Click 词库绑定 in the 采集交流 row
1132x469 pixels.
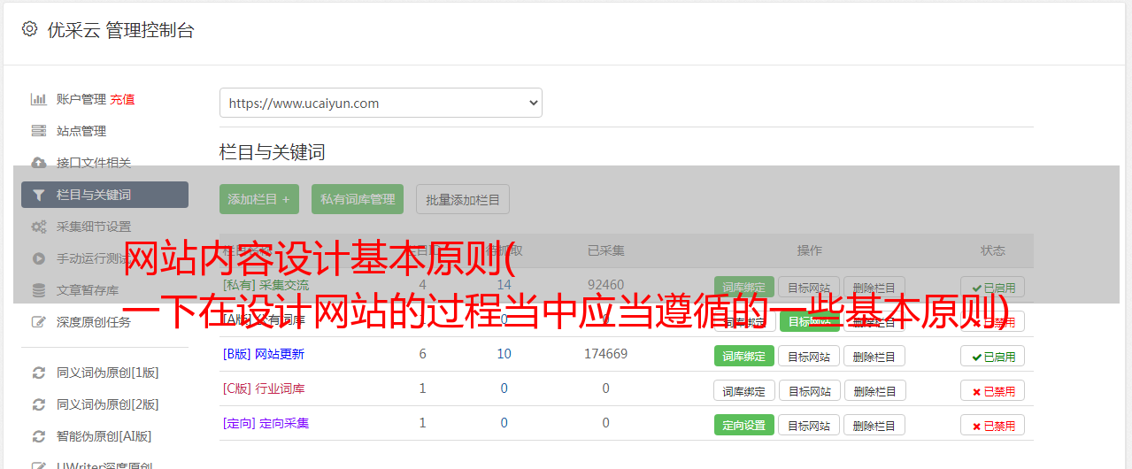click(743, 288)
